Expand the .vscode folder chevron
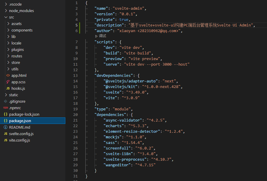The width and height of the screenshot is (267, 181). coord(6,4)
